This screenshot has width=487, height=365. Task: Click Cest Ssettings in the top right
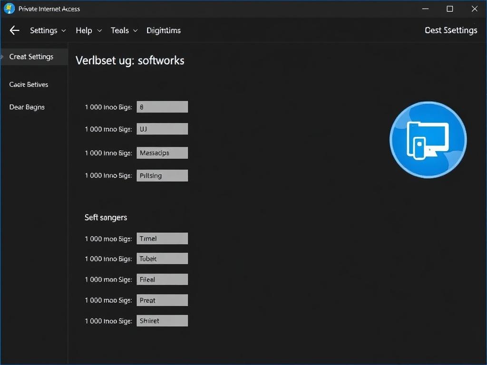[451, 30]
